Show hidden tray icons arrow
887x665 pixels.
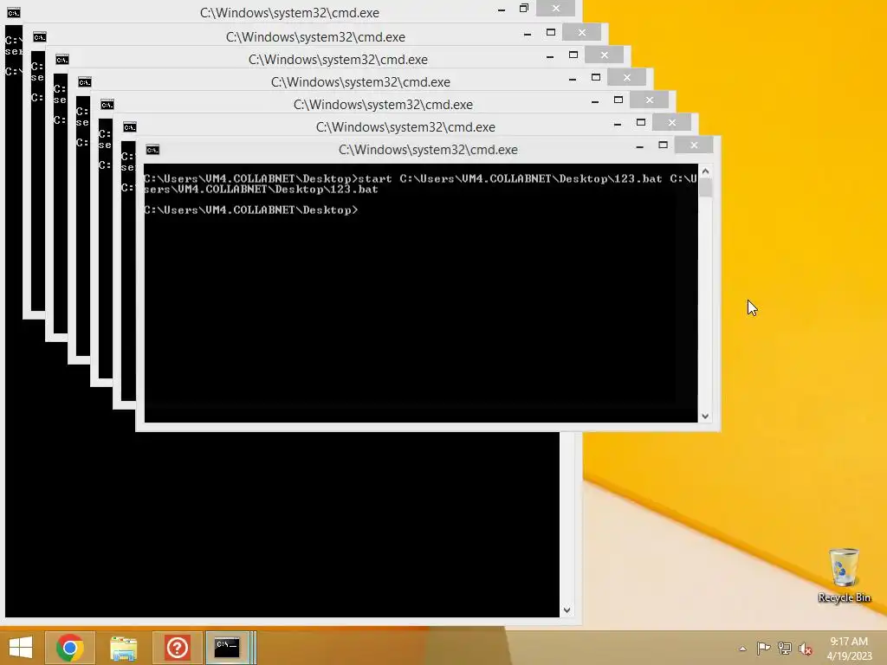click(742, 649)
